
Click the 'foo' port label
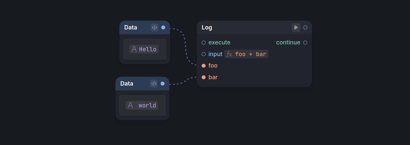pyautogui.click(x=213, y=66)
